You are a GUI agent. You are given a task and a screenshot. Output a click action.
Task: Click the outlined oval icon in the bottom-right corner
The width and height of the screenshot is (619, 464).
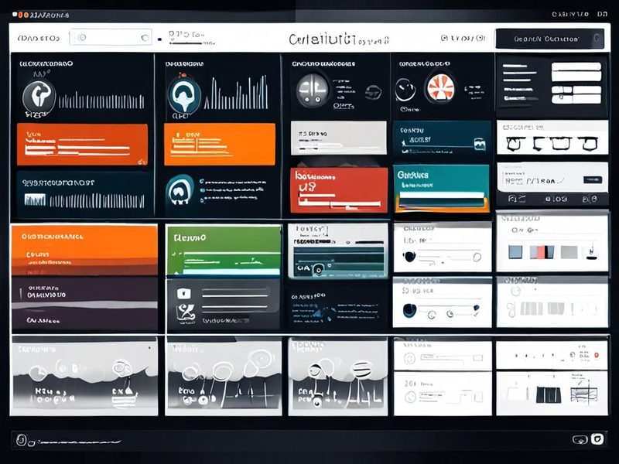tap(580, 439)
